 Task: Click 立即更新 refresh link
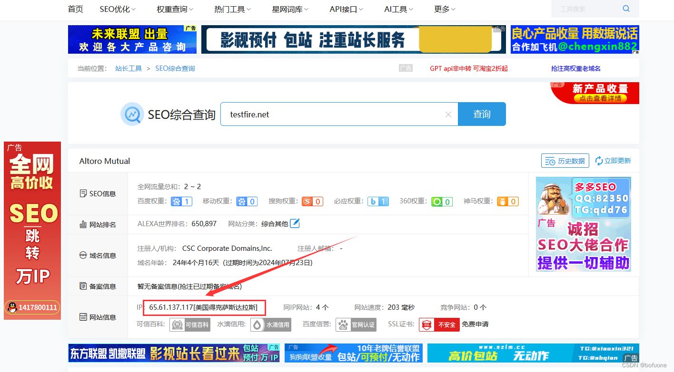[x=613, y=161]
